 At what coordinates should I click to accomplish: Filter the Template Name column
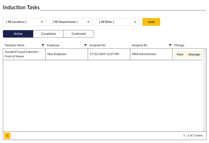point(43,45)
